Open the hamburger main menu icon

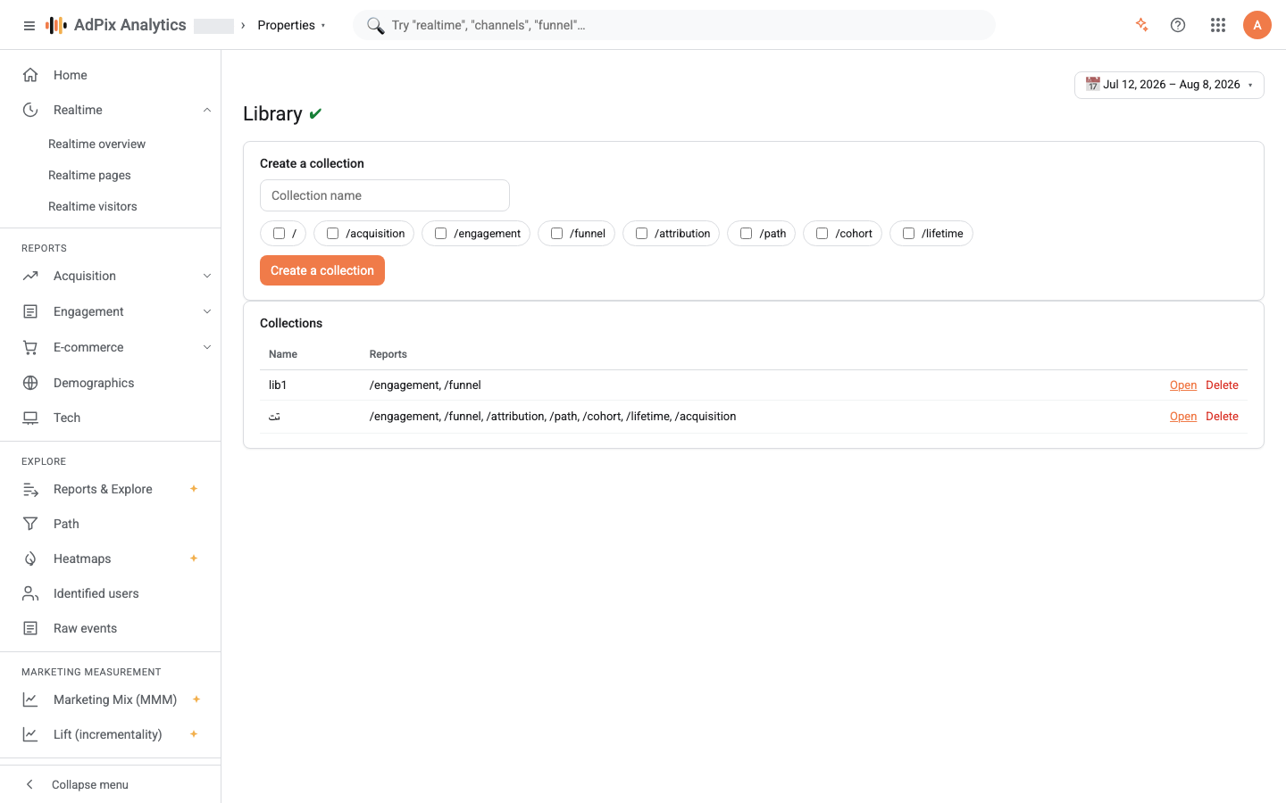pyautogui.click(x=29, y=26)
